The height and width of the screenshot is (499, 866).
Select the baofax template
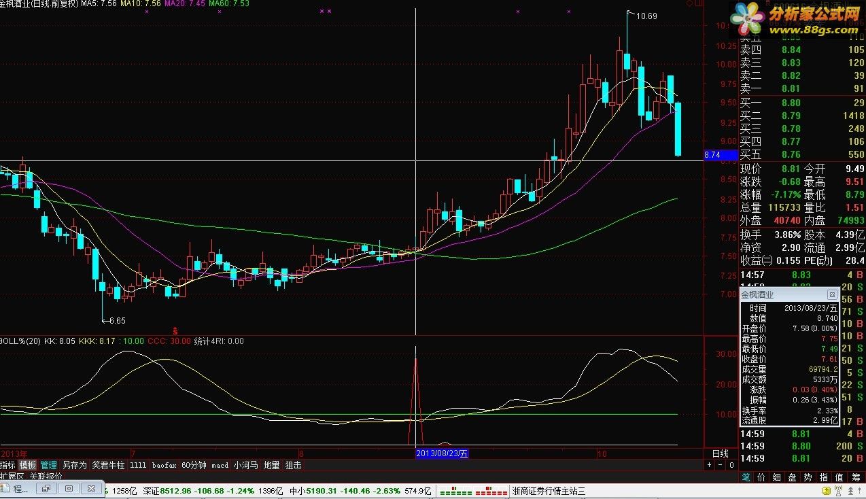tap(164, 465)
